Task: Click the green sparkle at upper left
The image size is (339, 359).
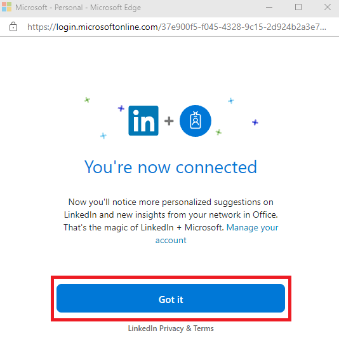Action: click(87, 100)
